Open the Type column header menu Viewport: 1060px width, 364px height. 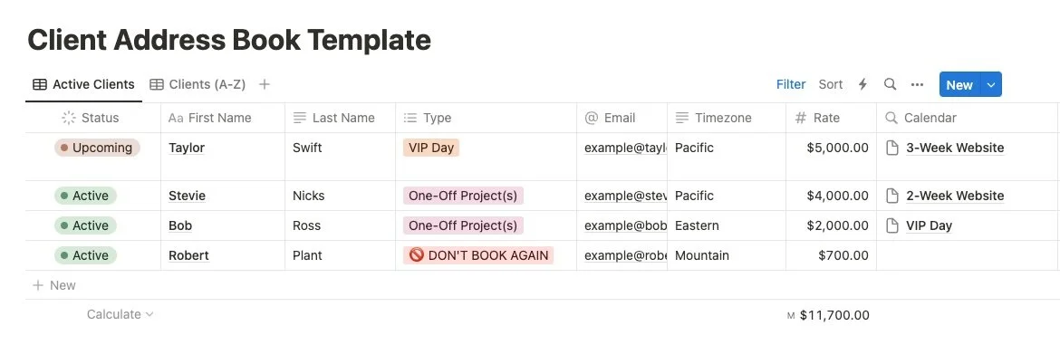[x=437, y=118]
